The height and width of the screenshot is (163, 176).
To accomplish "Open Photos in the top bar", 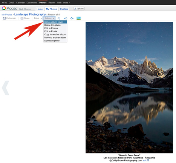I will 43,3.
